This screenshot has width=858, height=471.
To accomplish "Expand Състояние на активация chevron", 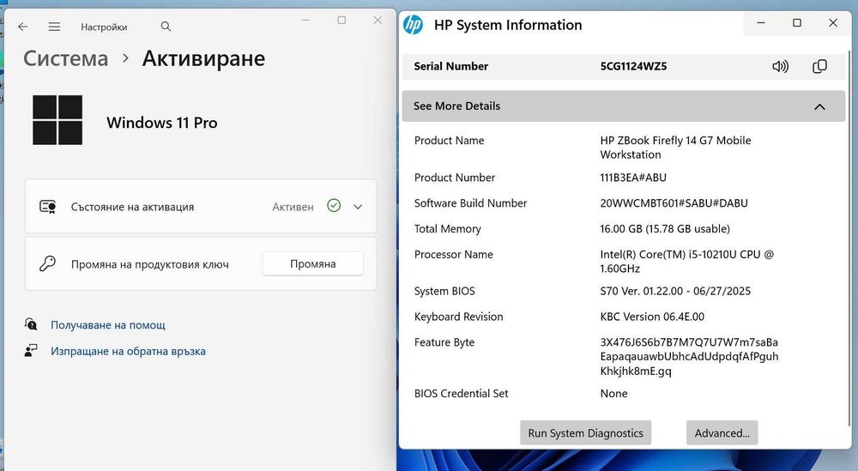I will click(x=358, y=207).
